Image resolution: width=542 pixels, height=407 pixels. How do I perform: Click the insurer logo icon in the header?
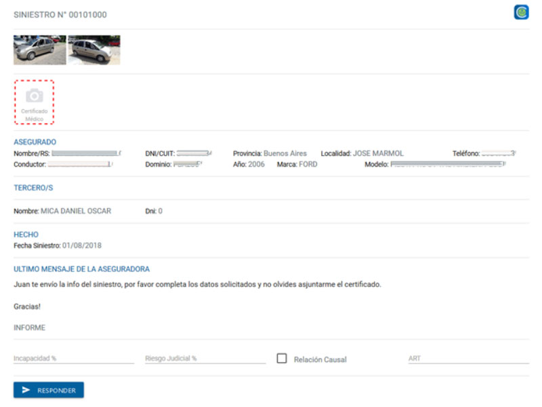coord(521,12)
